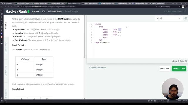The image size is (188, 105).
Task: Switch to Higher Than 75 Marks tab
Action: pyautogui.click(x=23, y=3)
